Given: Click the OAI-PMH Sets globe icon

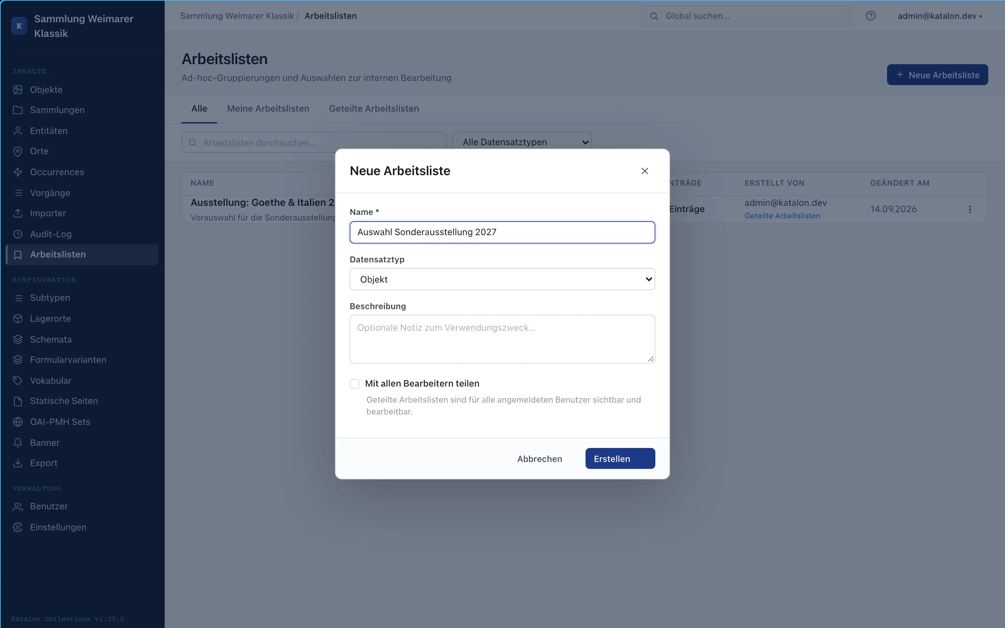Looking at the screenshot, I should coord(17,421).
